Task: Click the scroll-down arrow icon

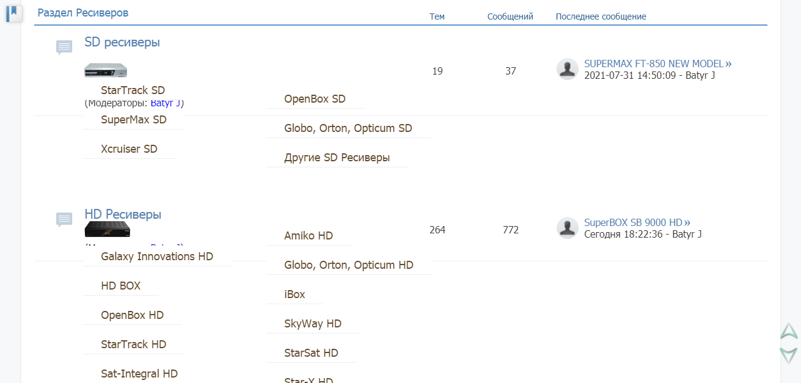Action: pos(789,355)
